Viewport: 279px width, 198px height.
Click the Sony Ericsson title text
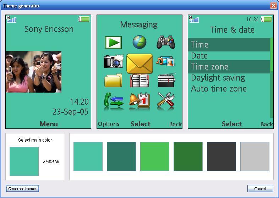(49, 29)
